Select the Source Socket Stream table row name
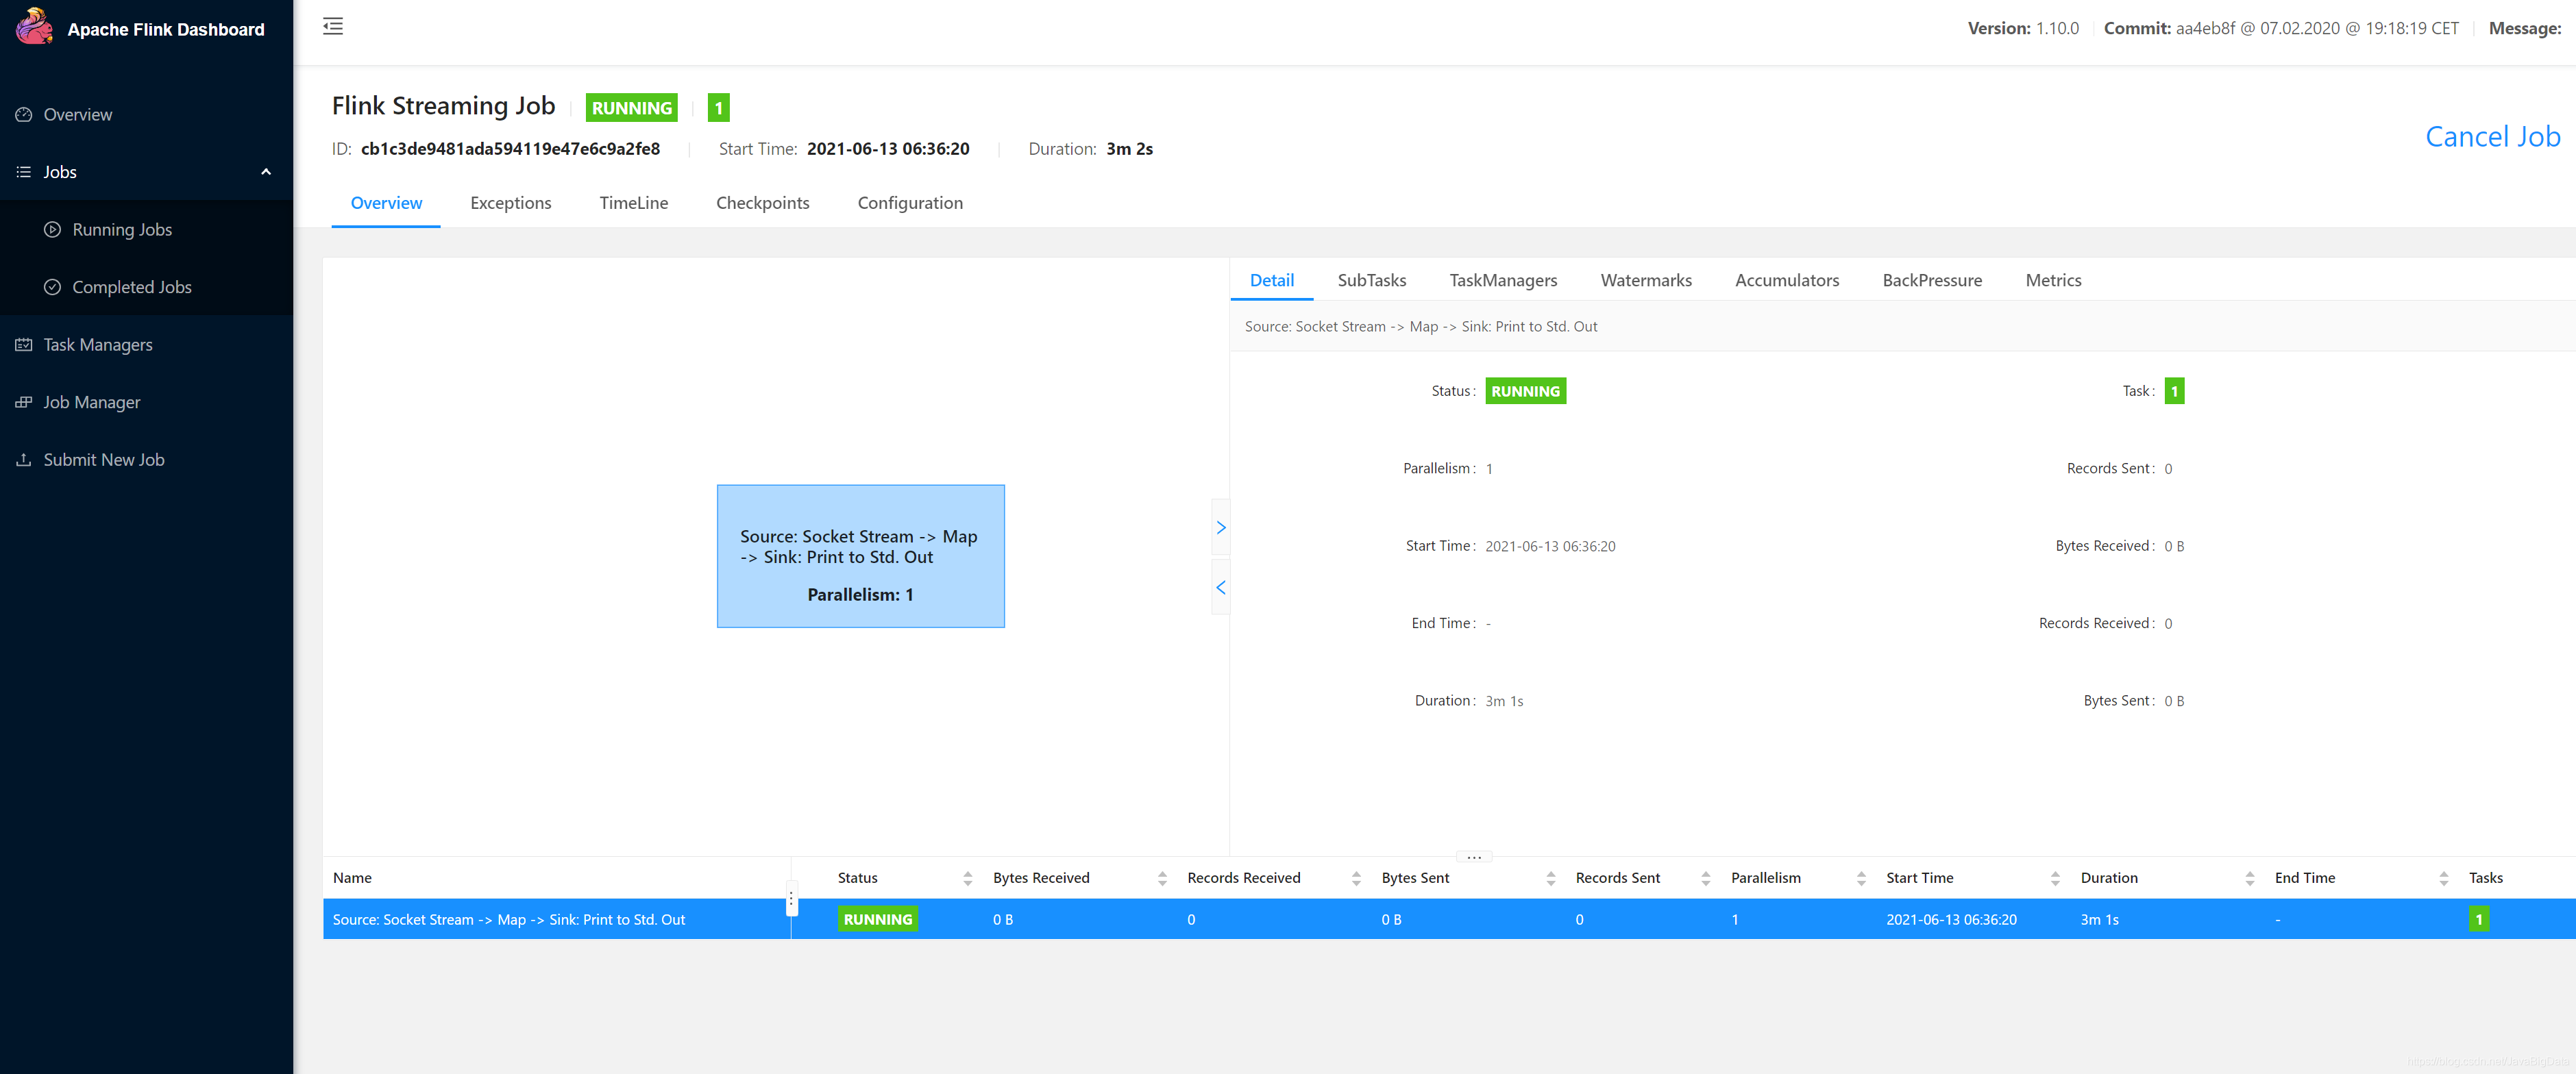 click(508, 920)
